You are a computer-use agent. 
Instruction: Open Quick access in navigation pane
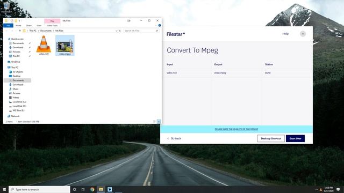pyautogui.click(x=17, y=39)
